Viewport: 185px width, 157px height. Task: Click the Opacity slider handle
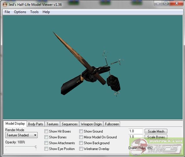click(36, 147)
